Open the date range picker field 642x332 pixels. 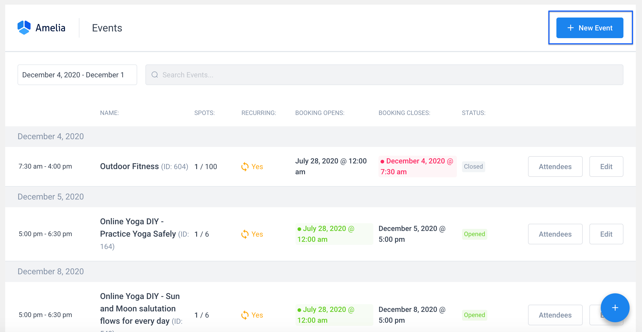(77, 75)
